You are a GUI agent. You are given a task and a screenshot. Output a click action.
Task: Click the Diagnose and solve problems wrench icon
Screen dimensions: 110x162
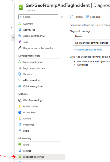pos(20,48)
